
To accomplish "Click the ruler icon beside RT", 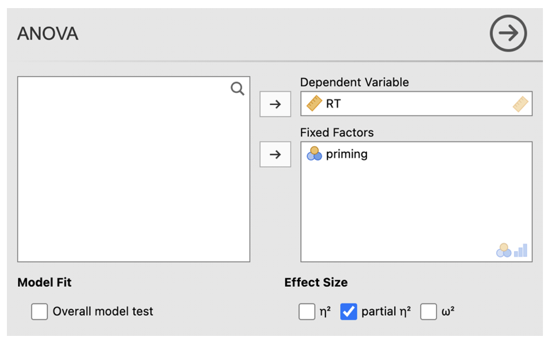I will (x=314, y=104).
